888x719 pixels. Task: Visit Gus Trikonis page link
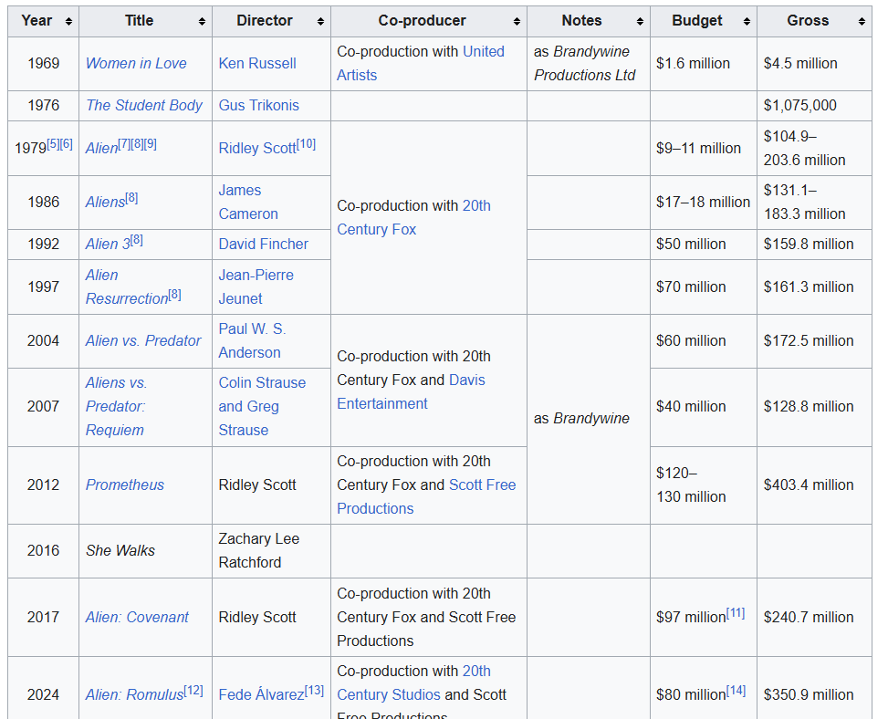[x=259, y=105]
